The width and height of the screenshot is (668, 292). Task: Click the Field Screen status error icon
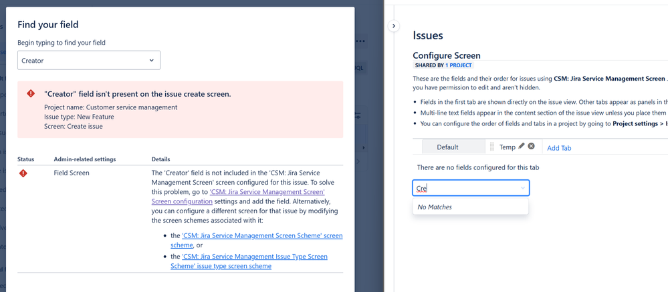[23, 173]
